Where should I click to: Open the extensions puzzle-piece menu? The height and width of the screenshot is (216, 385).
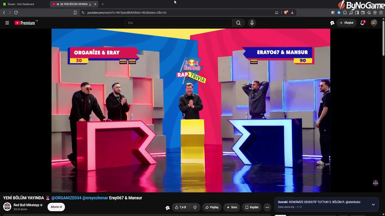coord(345,13)
